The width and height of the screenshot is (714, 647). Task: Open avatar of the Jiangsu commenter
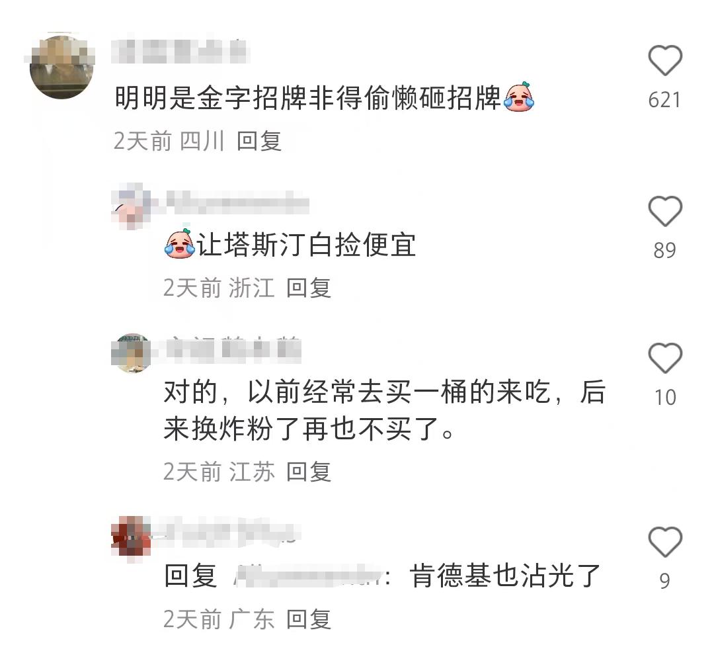[x=132, y=353]
